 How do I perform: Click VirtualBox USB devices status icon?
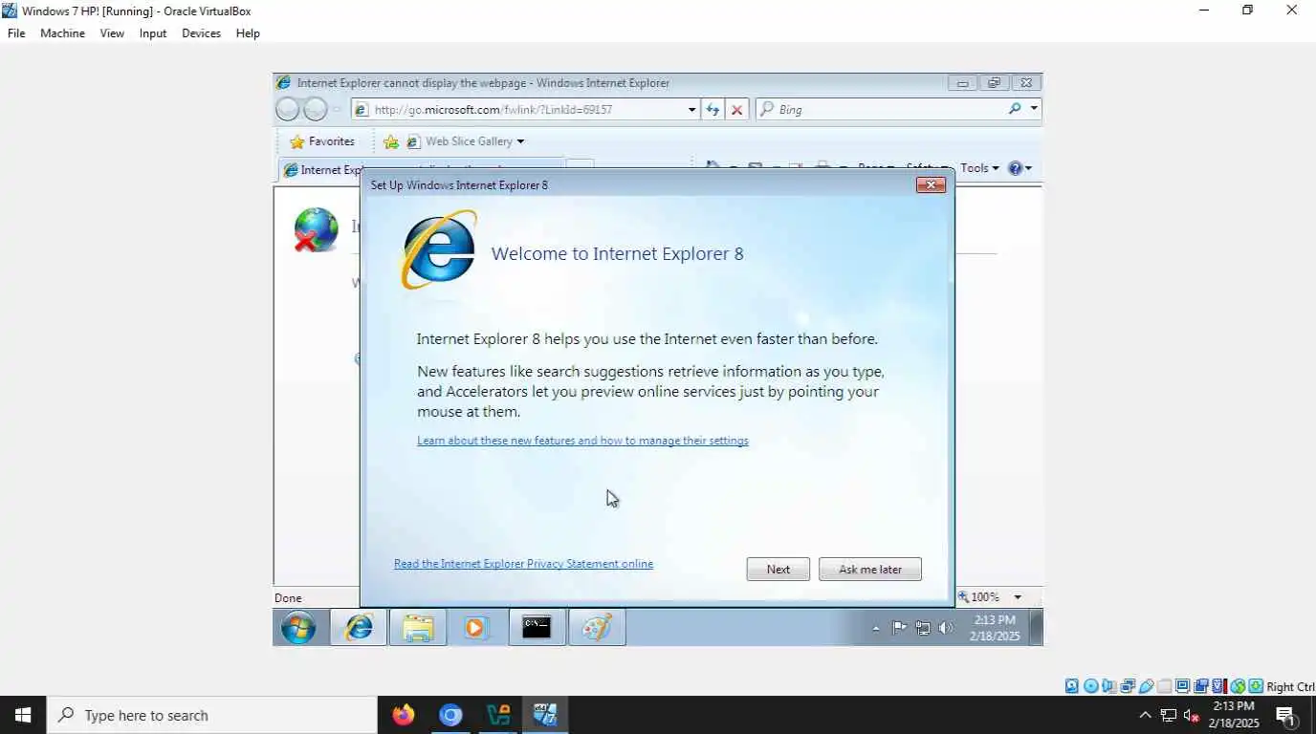point(1146,686)
